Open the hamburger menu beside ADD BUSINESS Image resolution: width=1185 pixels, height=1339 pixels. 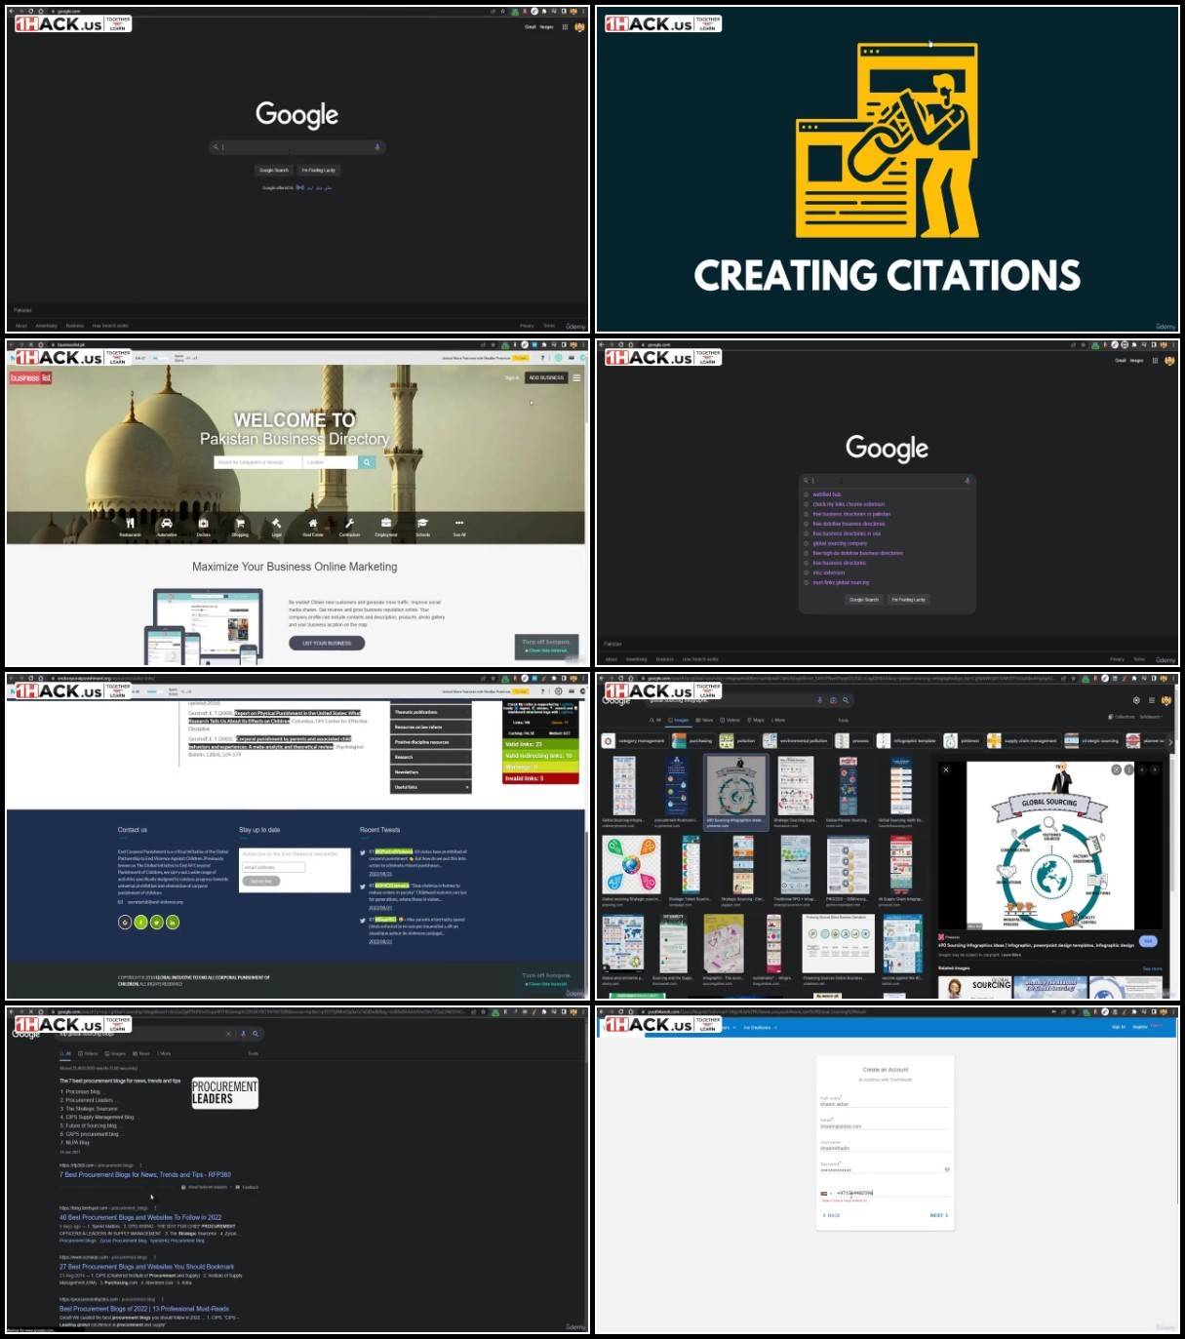pos(576,377)
